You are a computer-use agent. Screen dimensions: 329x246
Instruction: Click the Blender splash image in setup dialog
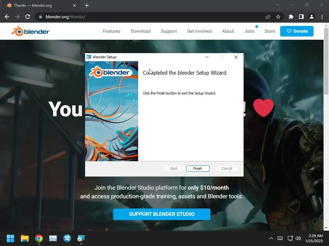pos(111,111)
